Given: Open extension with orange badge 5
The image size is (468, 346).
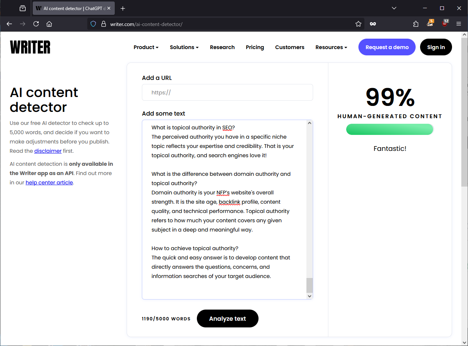Looking at the screenshot, I should 430,23.
